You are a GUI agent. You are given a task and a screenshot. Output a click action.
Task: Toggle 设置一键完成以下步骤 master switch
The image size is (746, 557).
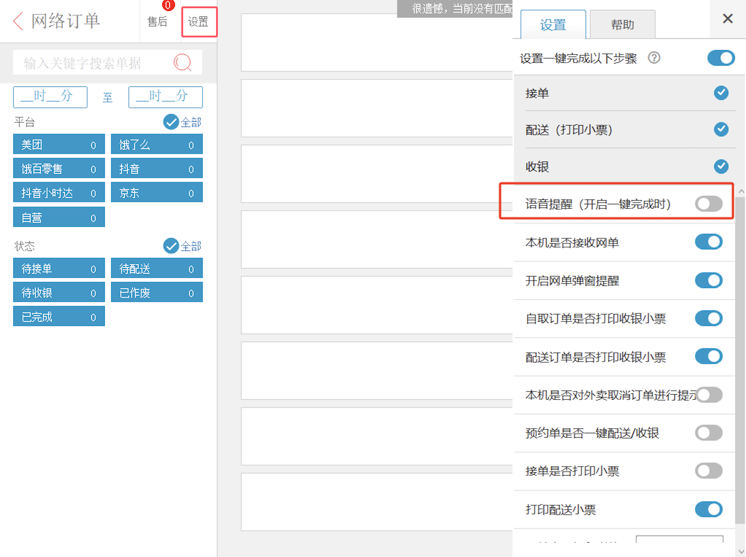click(721, 58)
